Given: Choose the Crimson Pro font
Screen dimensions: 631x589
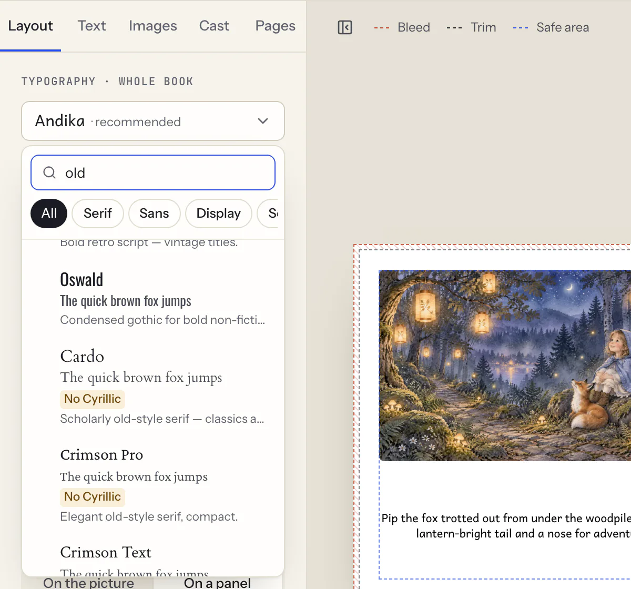Looking at the screenshot, I should [x=153, y=485].
